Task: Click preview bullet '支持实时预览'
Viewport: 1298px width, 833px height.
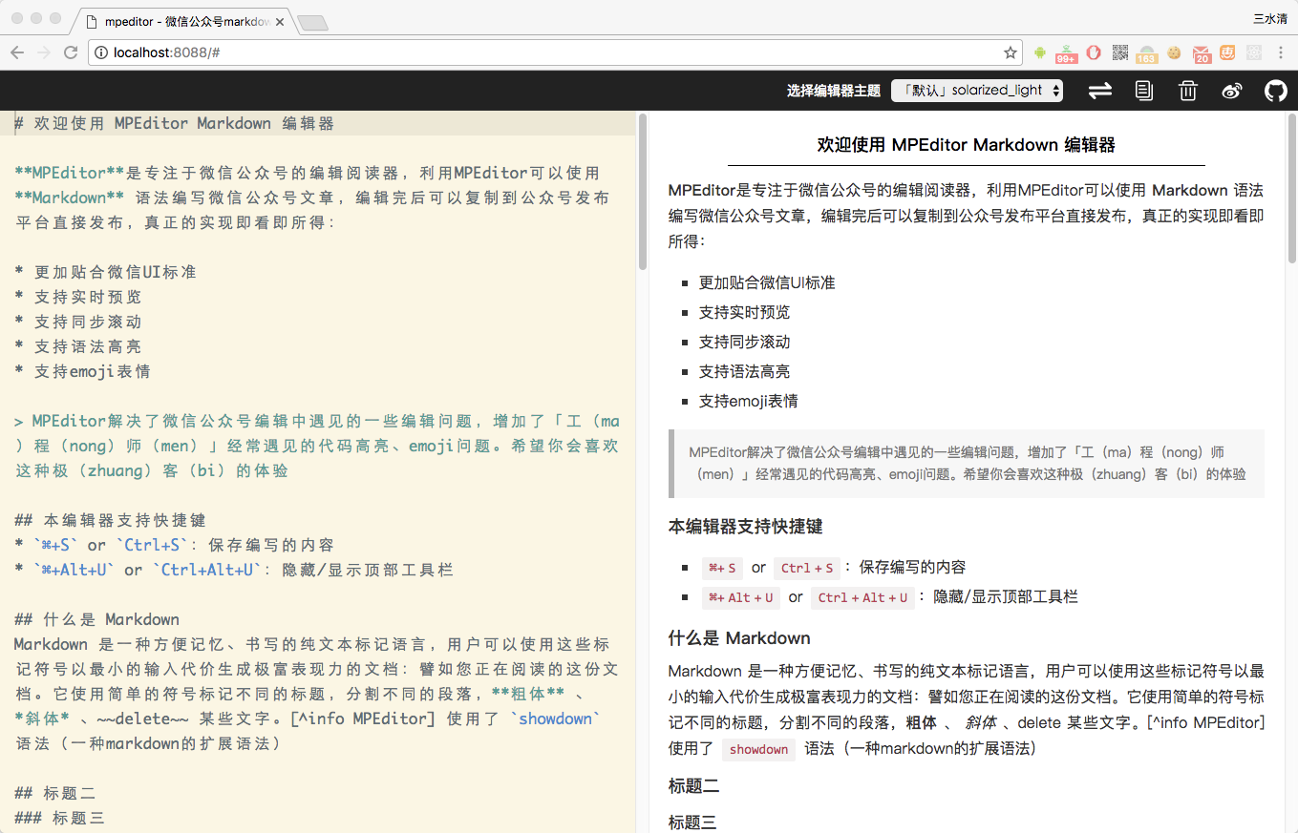Action: pos(745,312)
